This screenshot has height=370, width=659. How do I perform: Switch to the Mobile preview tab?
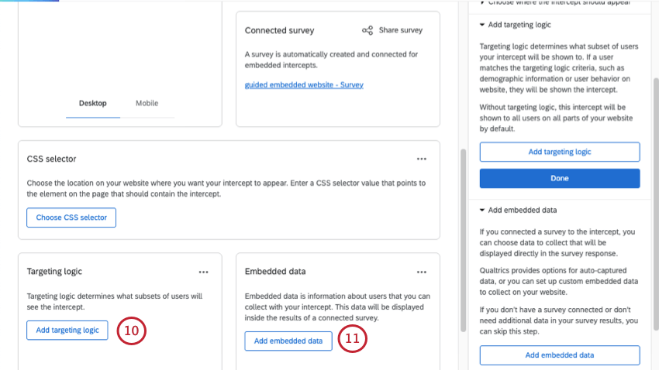click(147, 103)
